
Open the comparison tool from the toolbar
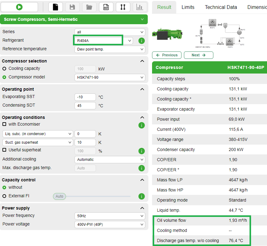pos(123,7)
